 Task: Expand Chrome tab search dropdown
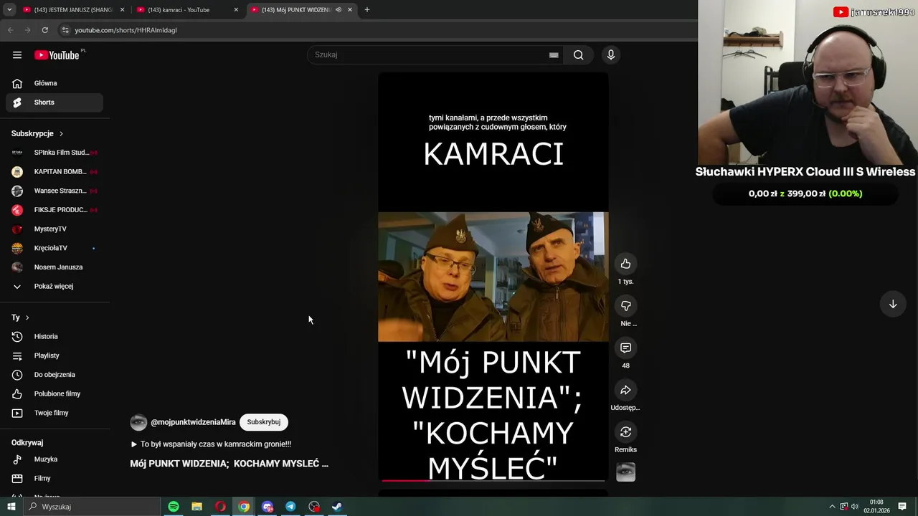click(9, 10)
